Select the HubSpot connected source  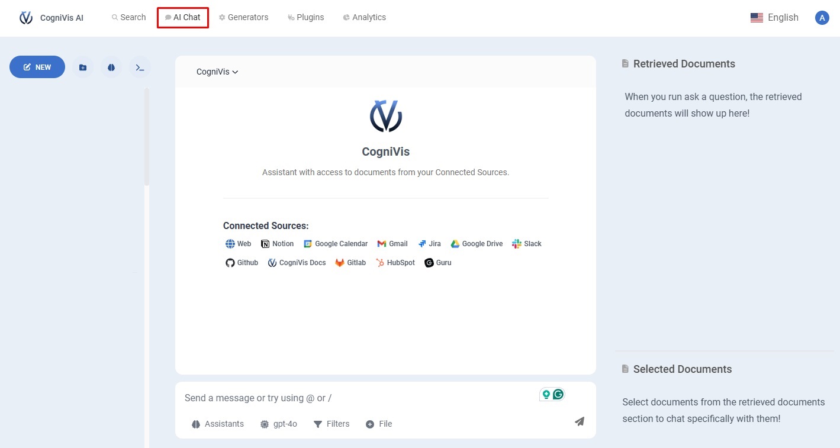coord(395,263)
